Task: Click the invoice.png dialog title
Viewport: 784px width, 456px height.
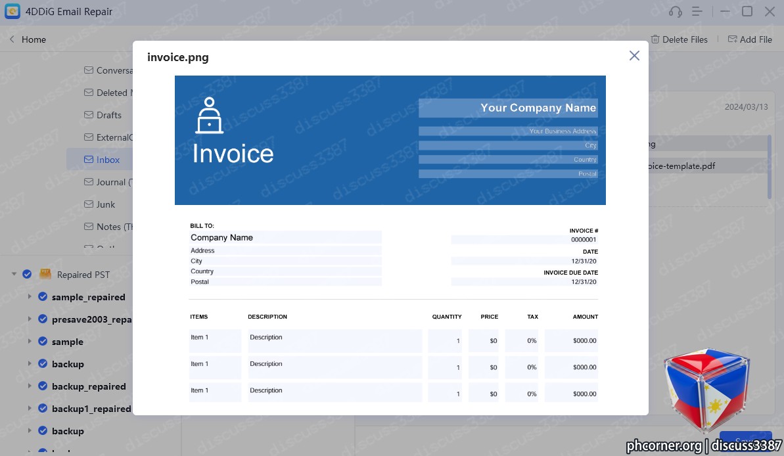Action: click(178, 58)
